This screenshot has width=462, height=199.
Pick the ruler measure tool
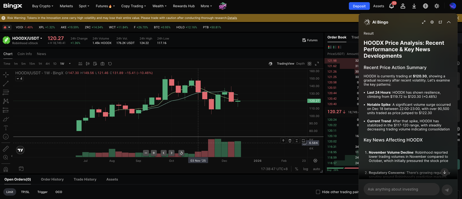click(6, 149)
